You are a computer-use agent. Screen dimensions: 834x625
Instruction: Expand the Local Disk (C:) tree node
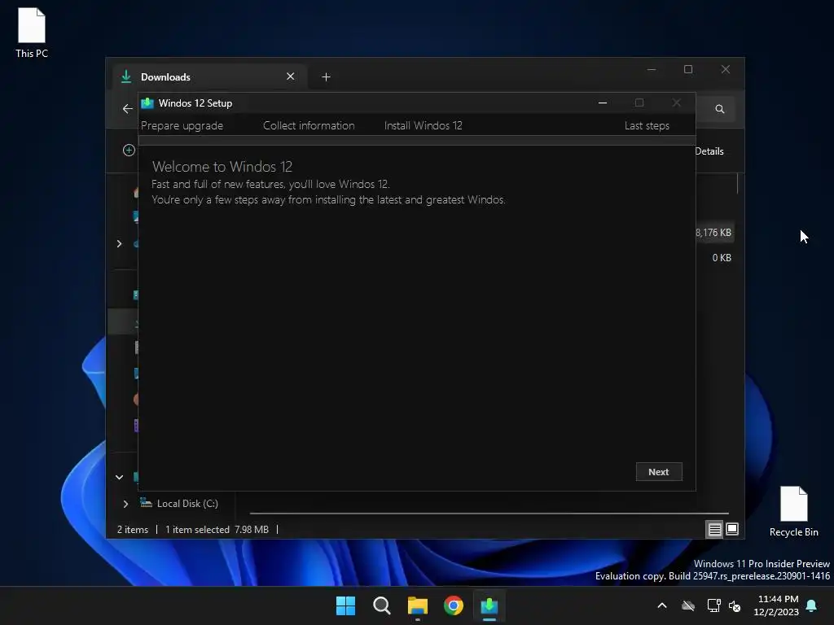click(125, 504)
